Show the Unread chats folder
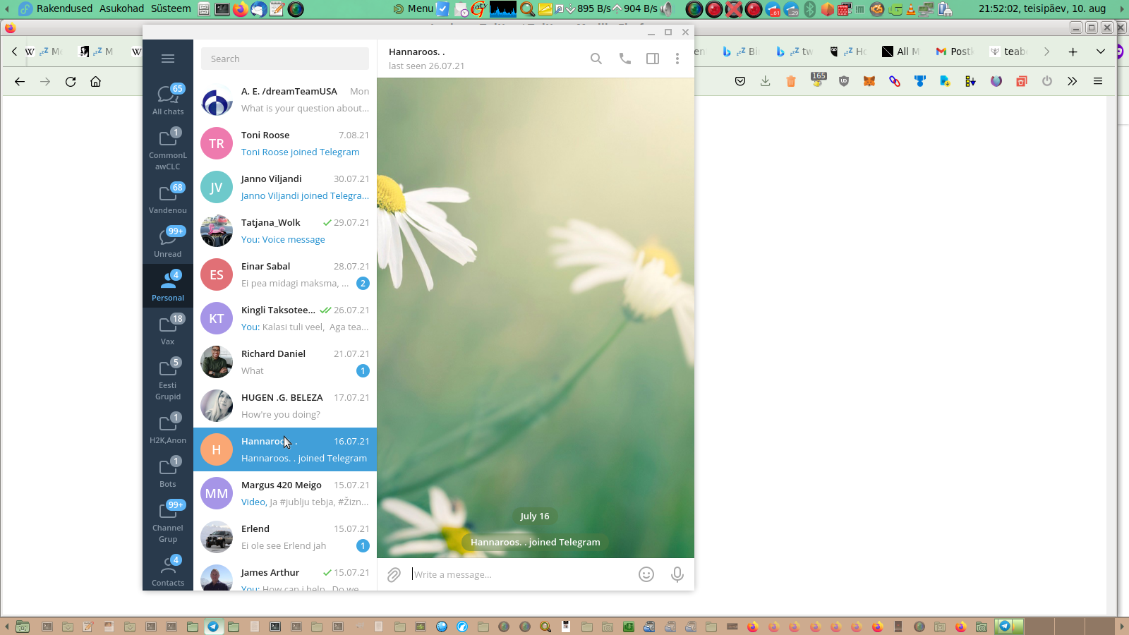This screenshot has height=635, width=1129. [168, 242]
